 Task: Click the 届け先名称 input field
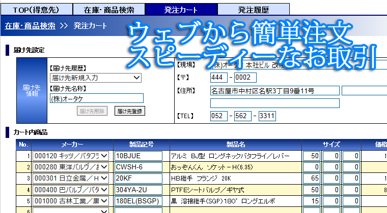click(96, 98)
